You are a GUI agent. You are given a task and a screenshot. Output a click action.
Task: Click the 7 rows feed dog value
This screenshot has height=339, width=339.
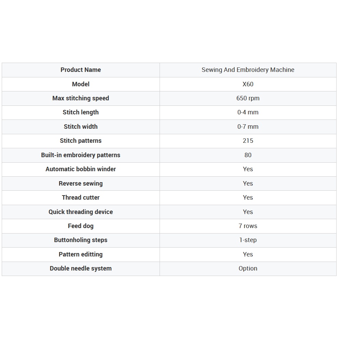coord(248,226)
